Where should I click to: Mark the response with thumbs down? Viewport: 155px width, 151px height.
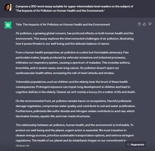(x=150, y=24)
